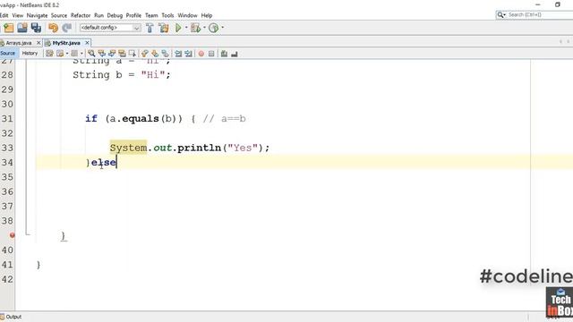Click the "else" keyword on line 34
The image size is (573, 322).
104,163
